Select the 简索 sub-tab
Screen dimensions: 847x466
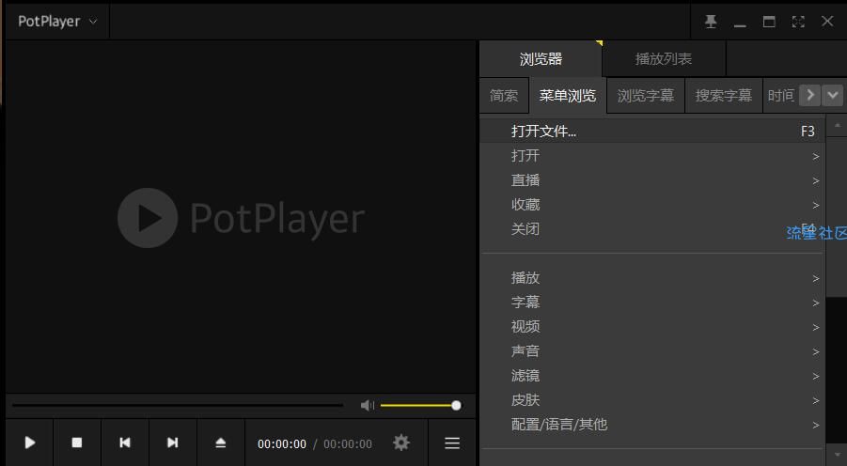click(504, 96)
